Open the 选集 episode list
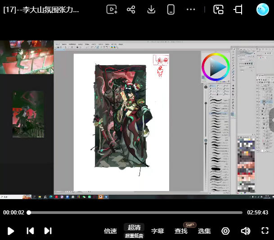This screenshot has height=240, width=274. [204, 231]
